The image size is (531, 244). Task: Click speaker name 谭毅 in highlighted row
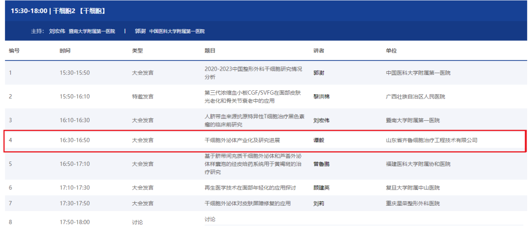click(319, 140)
